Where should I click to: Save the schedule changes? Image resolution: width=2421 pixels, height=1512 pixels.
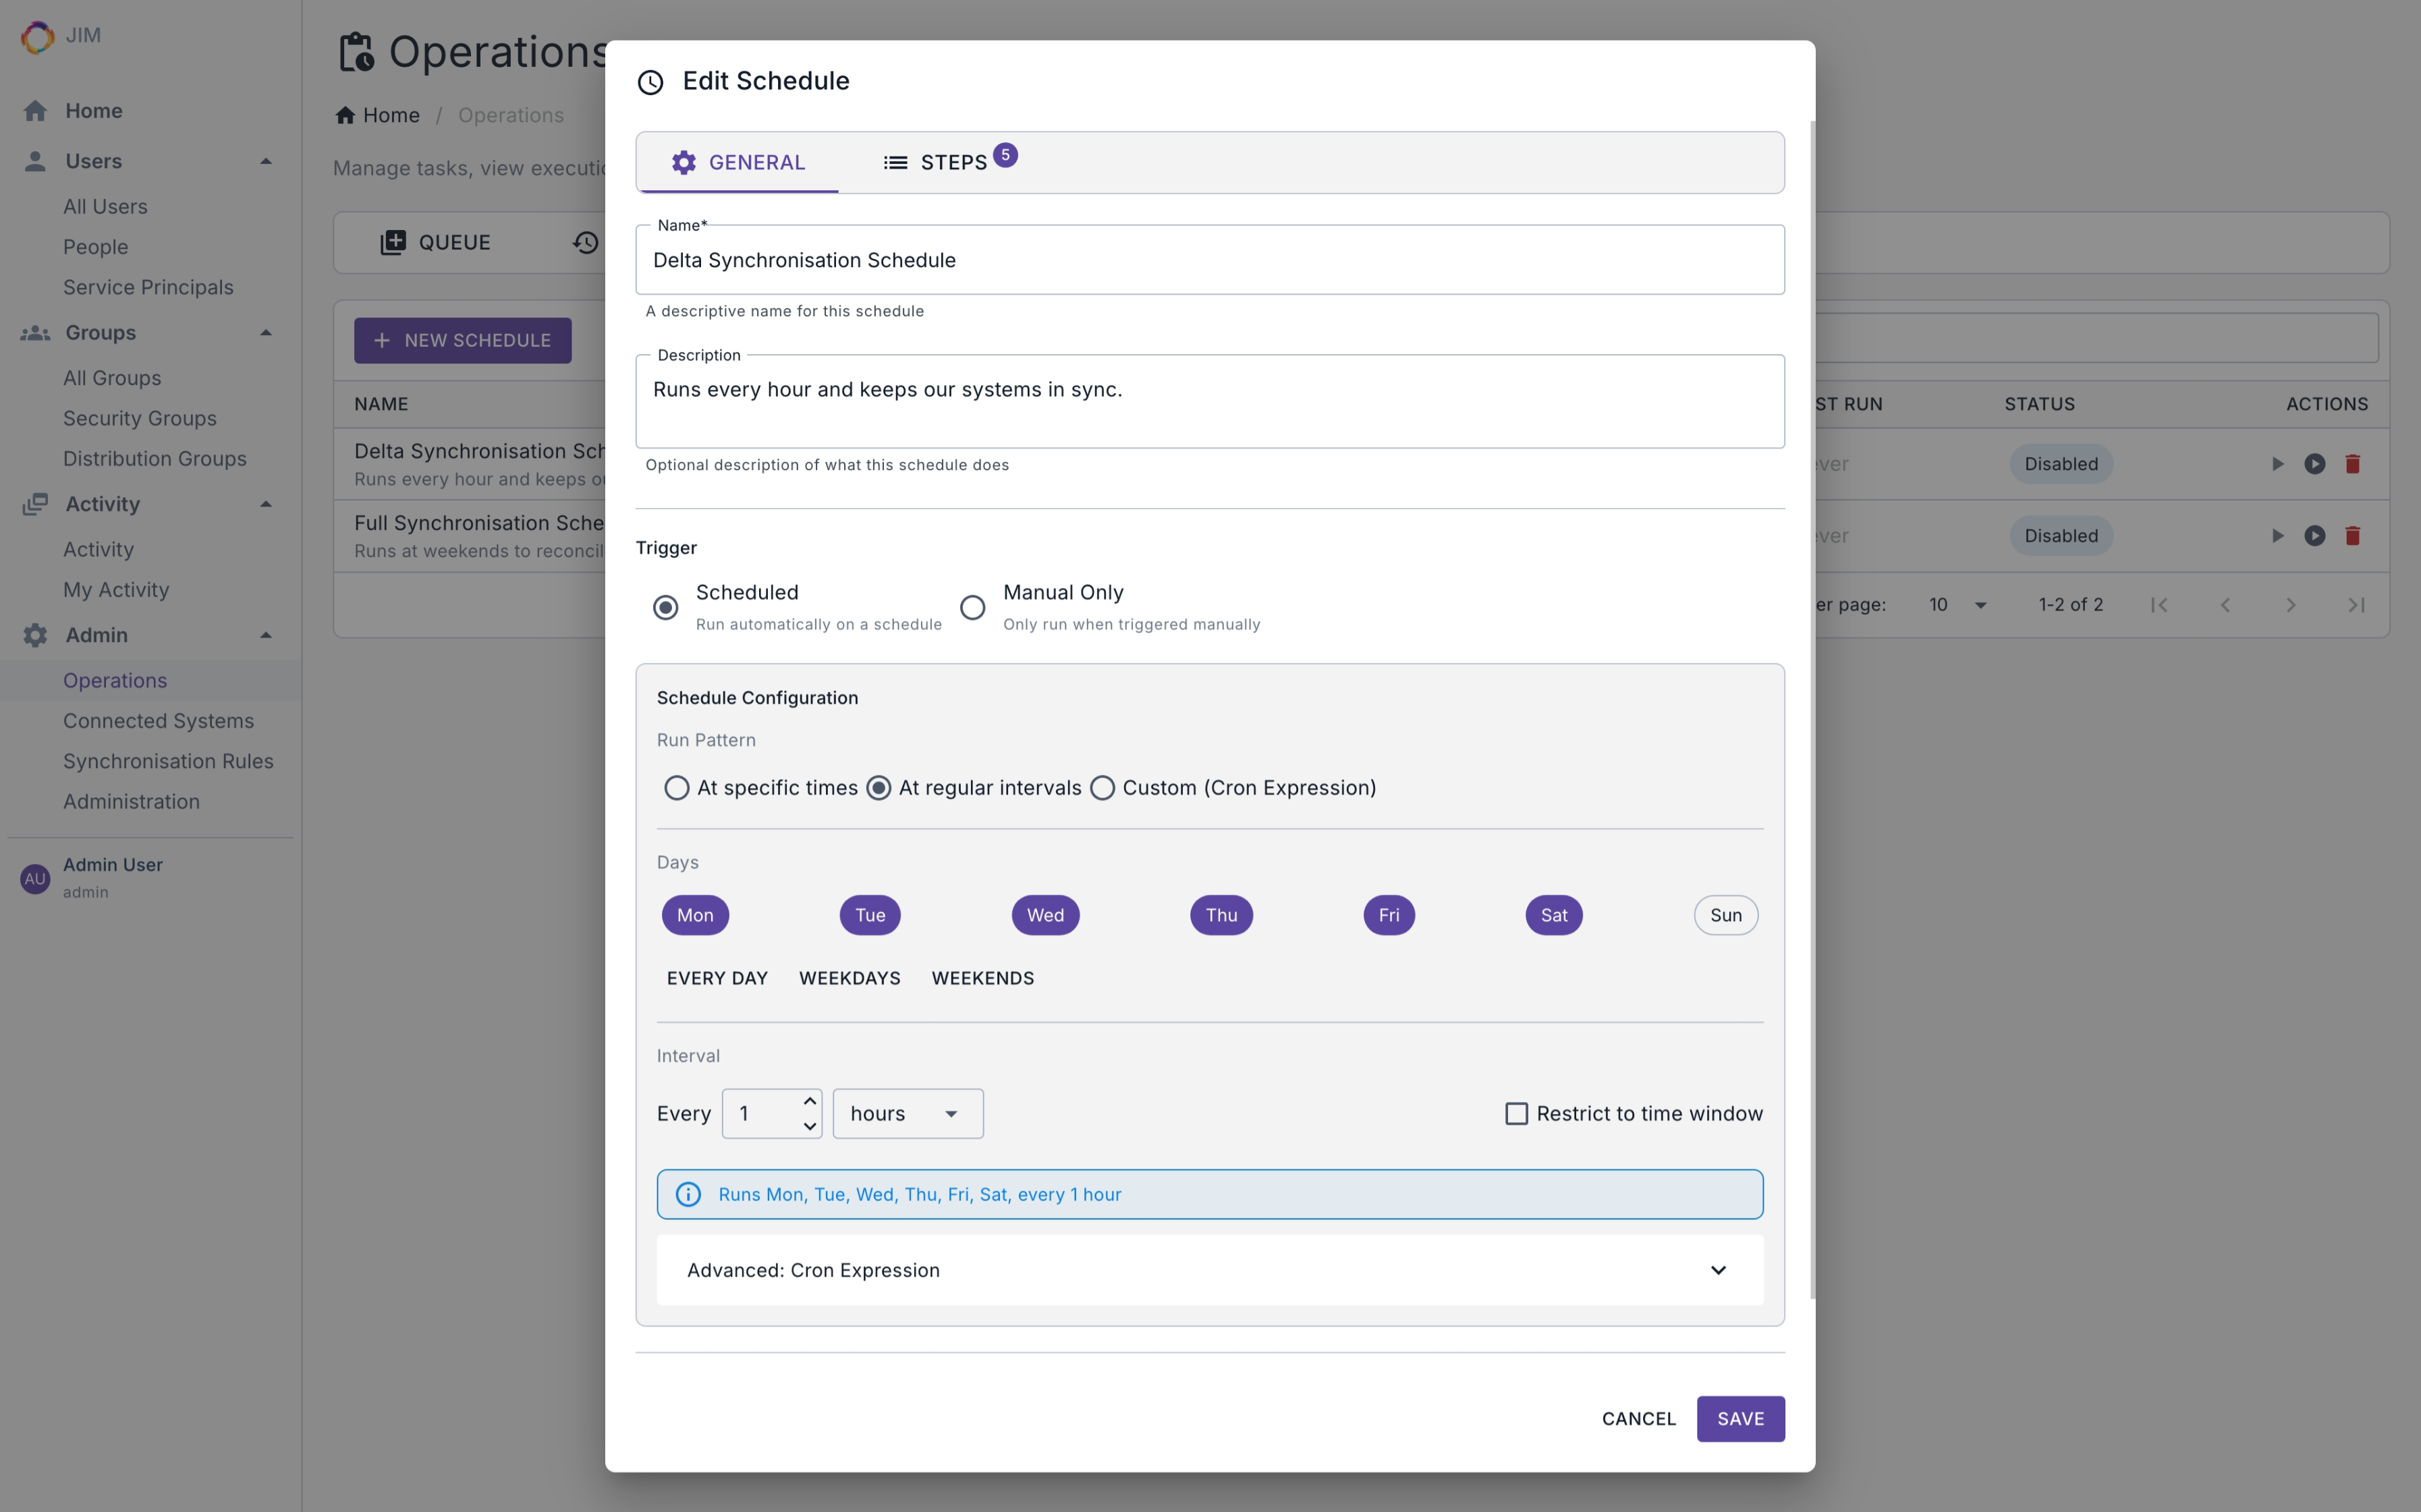point(1740,1418)
